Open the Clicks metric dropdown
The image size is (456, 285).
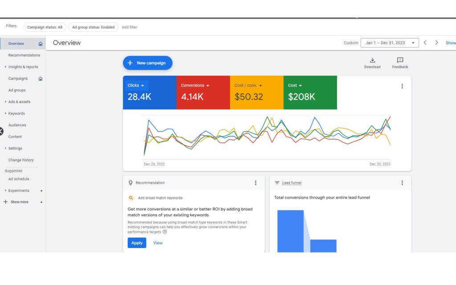[136, 86]
